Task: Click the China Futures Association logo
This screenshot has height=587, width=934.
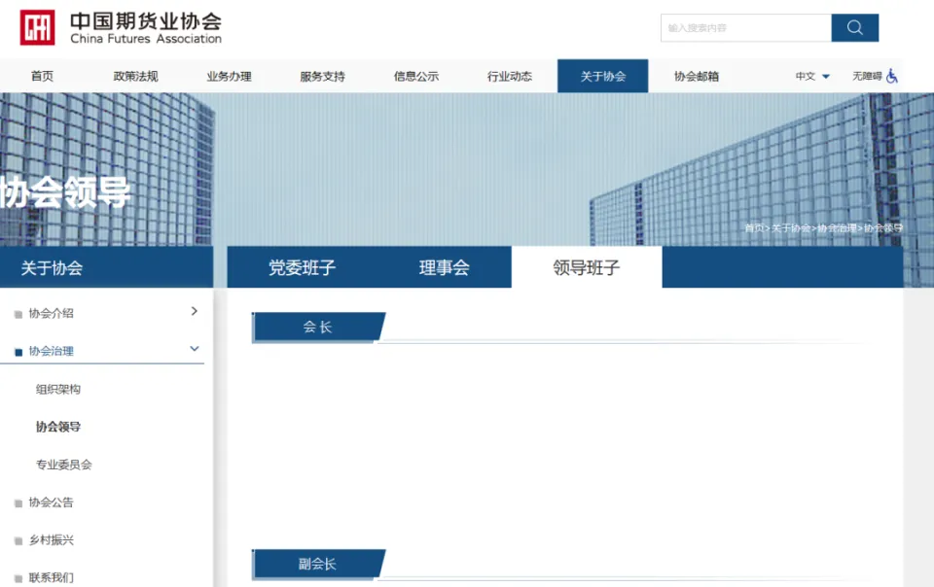Action: coord(39,28)
